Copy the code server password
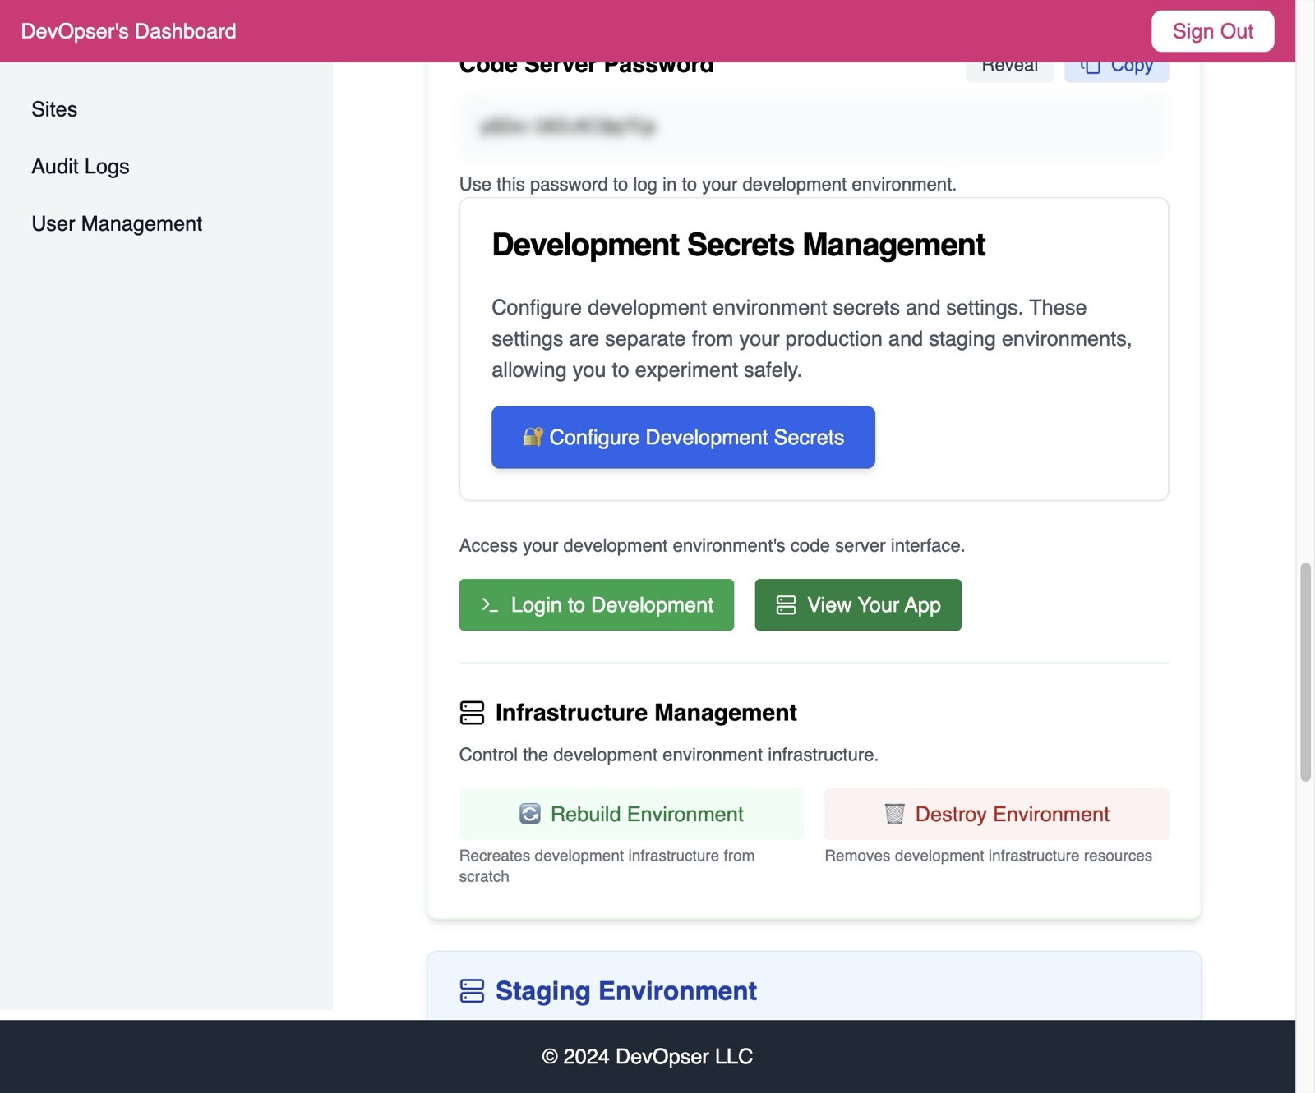Image resolution: width=1315 pixels, height=1093 pixels. [x=1116, y=69]
